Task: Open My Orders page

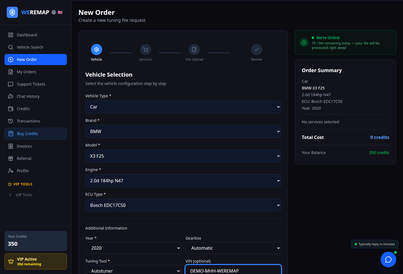Action: pyautogui.click(x=36, y=72)
